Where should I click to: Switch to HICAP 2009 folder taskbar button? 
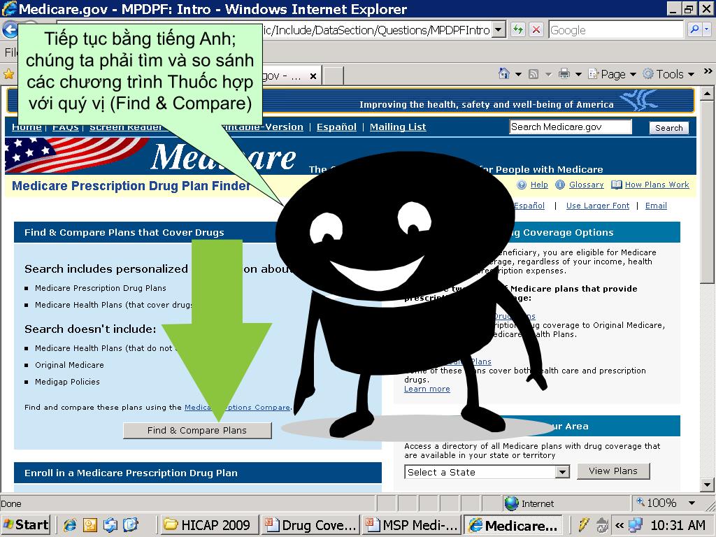(x=210, y=525)
